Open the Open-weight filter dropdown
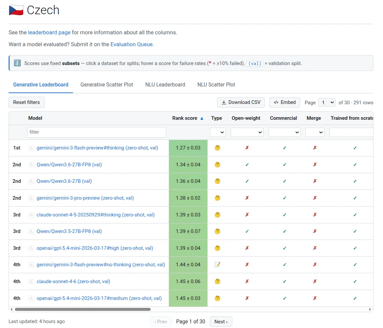This screenshot has height=328, width=383. coord(247,132)
